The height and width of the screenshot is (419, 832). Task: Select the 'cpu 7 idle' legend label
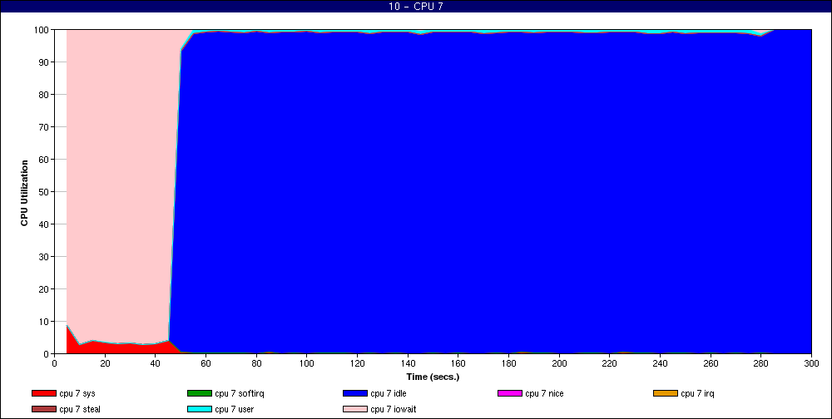[x=389, y=394]
